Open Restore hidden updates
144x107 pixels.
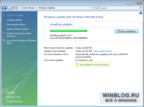pos(18,29)
